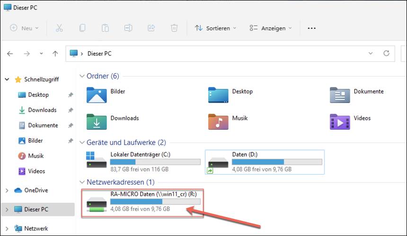407x236 pixels.
Task: Click the C: drive capacity bar
Action: tap(155, 162)
